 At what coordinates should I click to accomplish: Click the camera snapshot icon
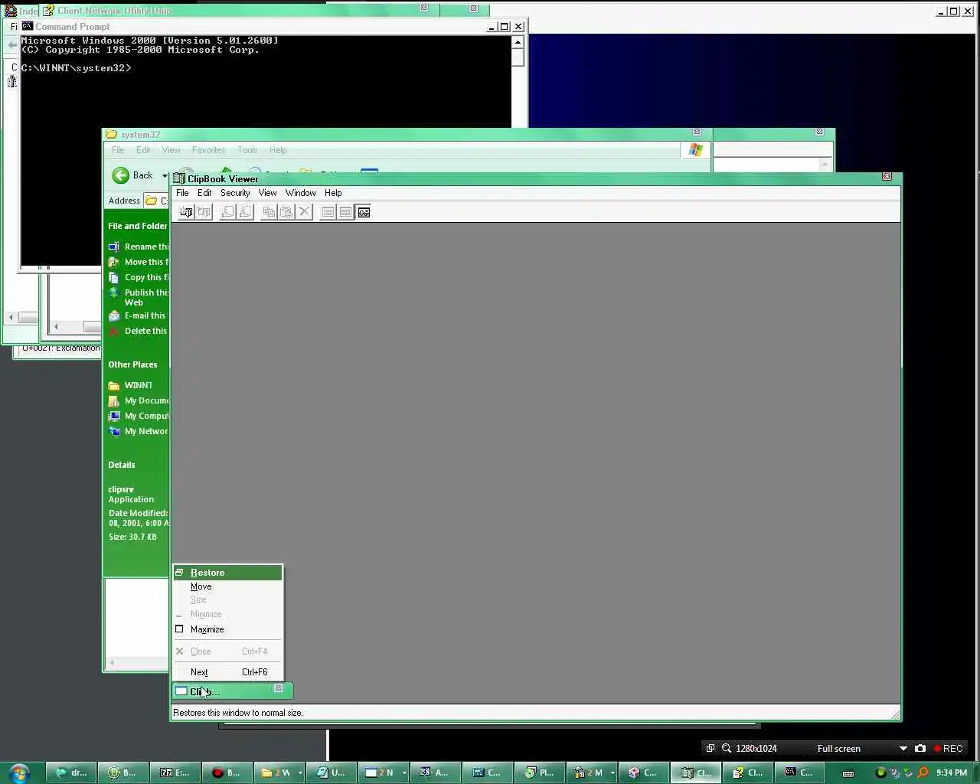920,749
